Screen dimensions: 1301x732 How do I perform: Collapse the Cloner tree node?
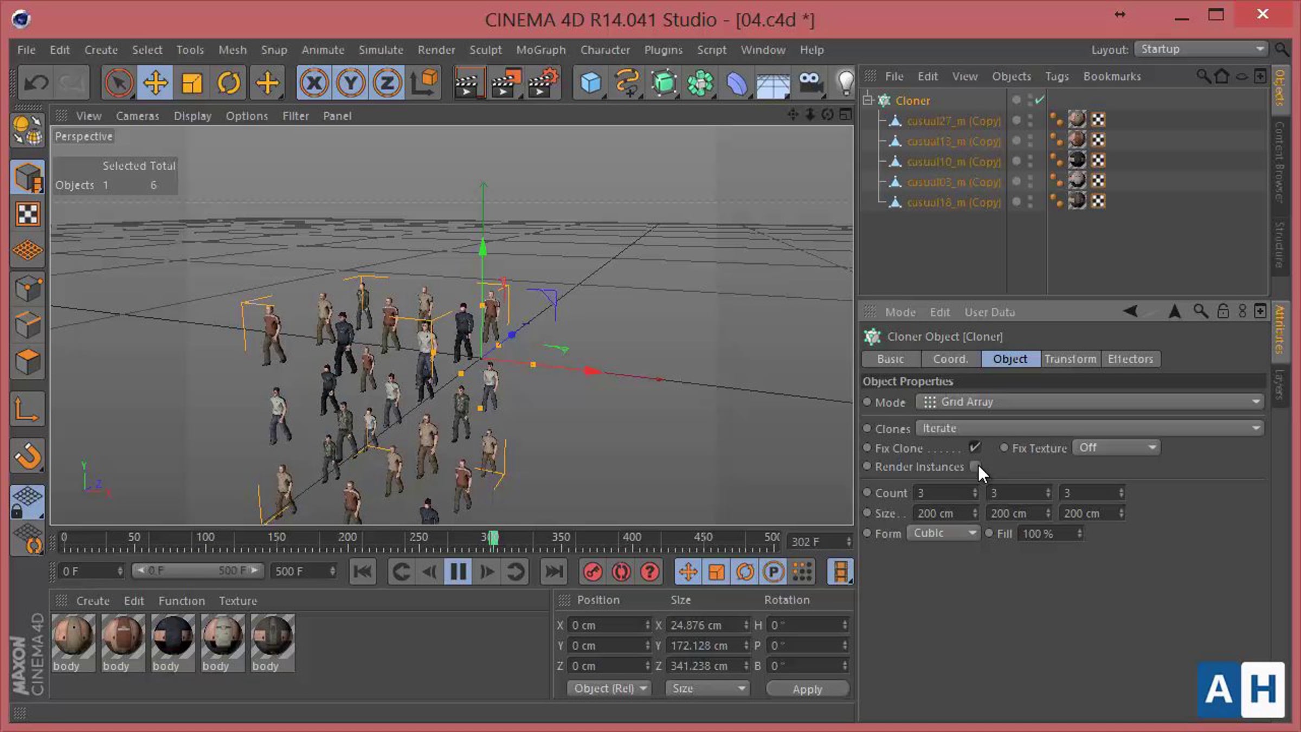(x=868, y=100)
